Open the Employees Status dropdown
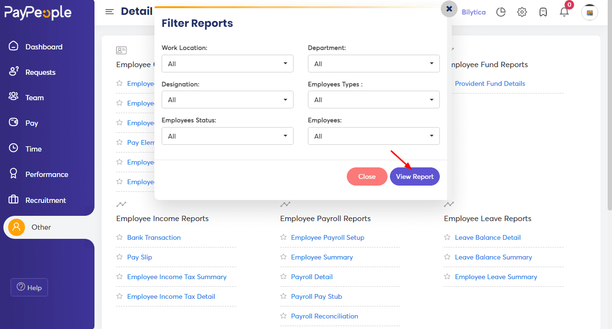Image resolution: width=612 pixels, height=329 pixels. tap(227, 136)
